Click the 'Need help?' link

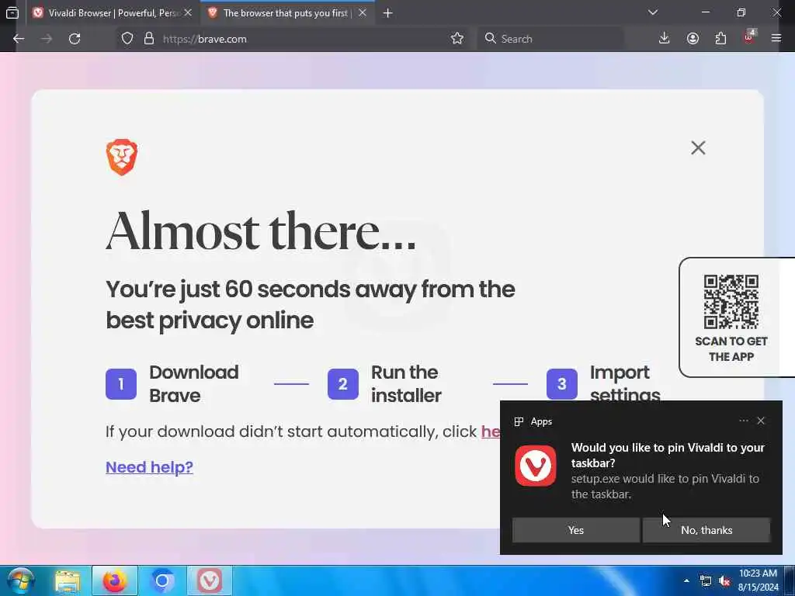[149, 466]
